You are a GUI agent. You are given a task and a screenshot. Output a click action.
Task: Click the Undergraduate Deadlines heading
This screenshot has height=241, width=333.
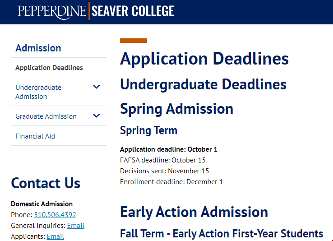click(x=203, y=84)
